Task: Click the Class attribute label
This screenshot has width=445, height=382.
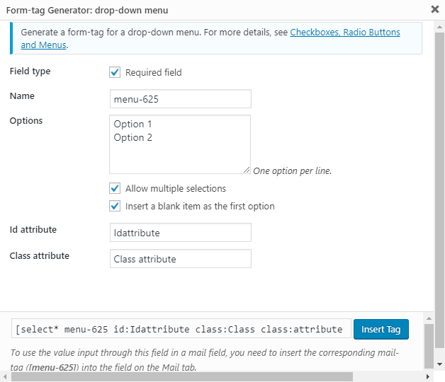Action: pyautogui.click(x=40, y=256)
